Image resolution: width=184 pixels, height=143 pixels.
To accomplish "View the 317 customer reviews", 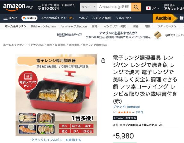I will [x=139, y=112].
